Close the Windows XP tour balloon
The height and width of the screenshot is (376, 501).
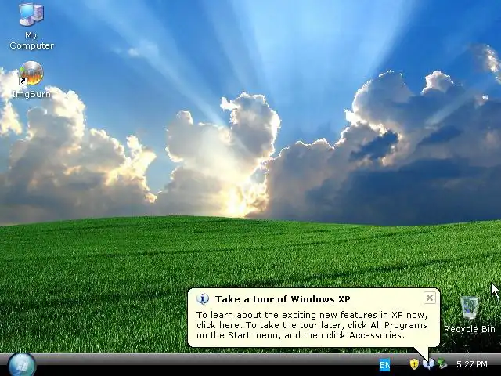430,298
